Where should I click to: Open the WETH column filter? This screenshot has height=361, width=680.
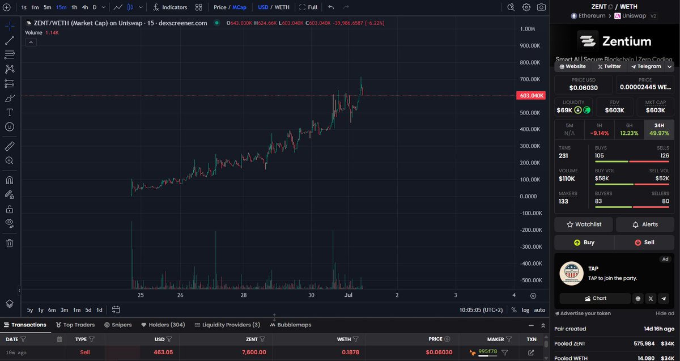click(x=356, y=339)
